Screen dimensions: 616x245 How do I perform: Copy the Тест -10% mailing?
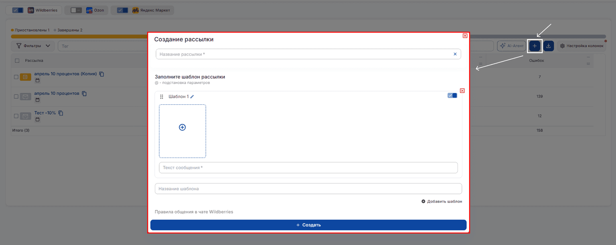61,113
